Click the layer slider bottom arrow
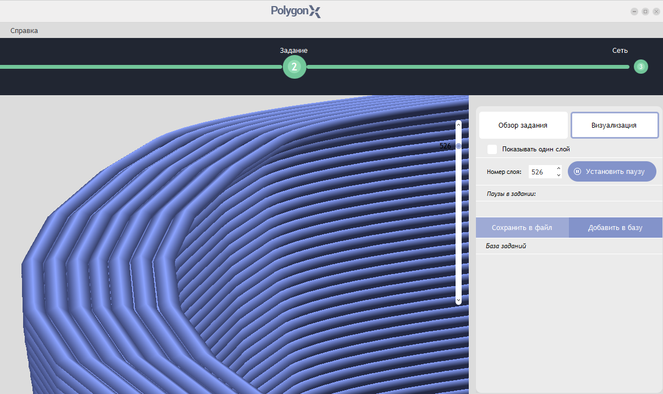The image size is (663, 394). [458, 300]
